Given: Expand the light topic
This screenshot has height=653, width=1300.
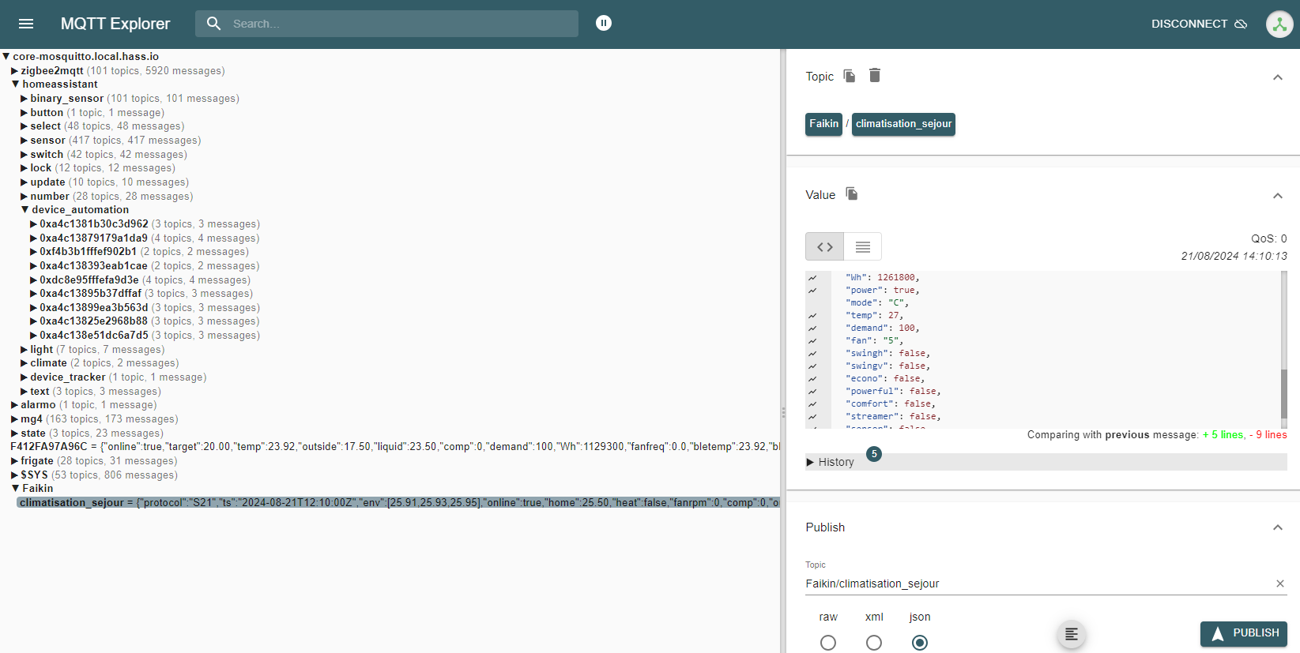Looking at the screenshot, I should pos(24,350).
